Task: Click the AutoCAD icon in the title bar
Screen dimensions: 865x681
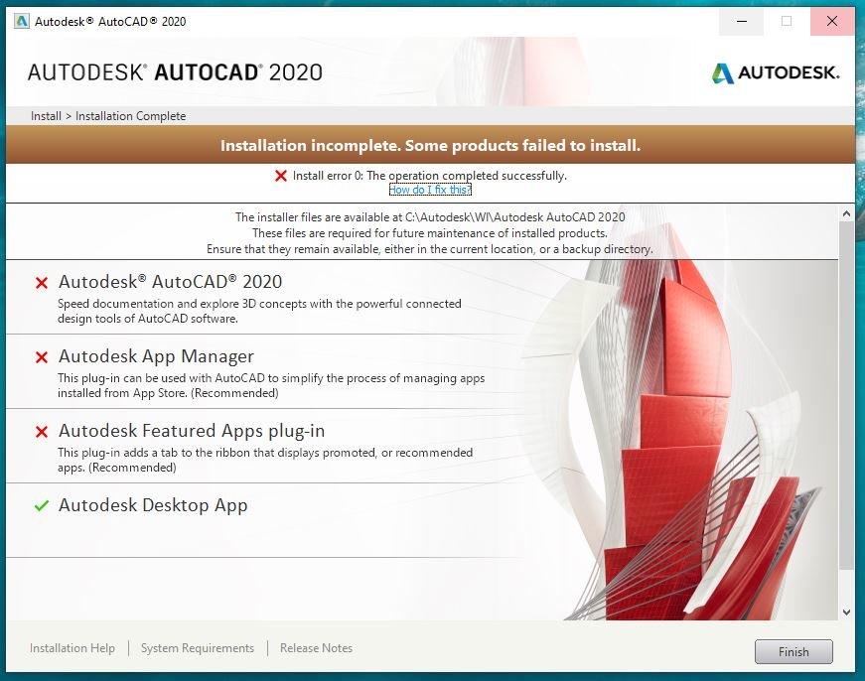Action: [22, 22]
